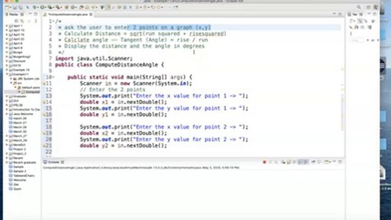Click the New Java Package toolbar icon
391x220 pixels.
coord(67,7)
